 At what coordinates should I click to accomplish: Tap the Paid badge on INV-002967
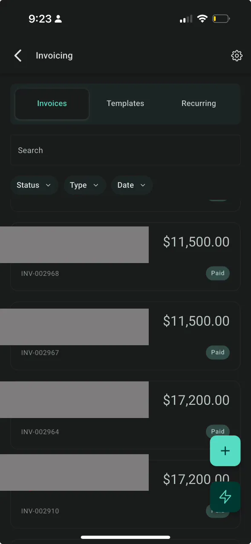pyautogui.click(x=218, y=352)
